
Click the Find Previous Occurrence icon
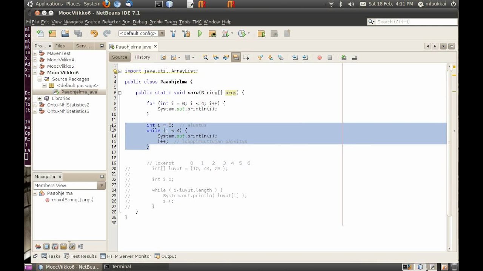tap(215, 58)
